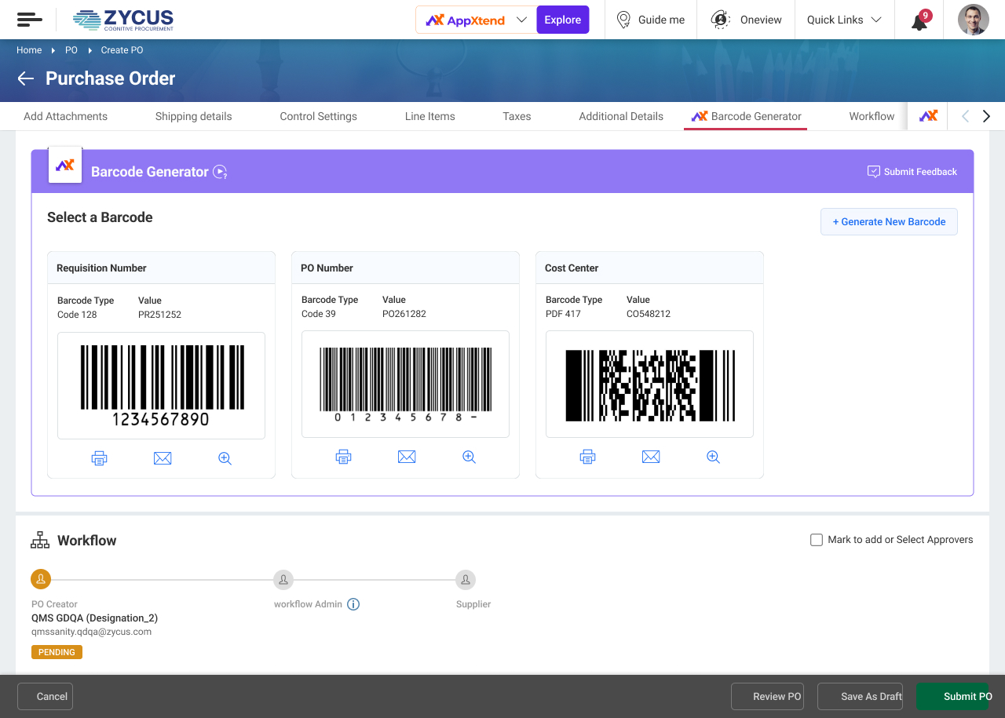
Task: Click the Supplier workflow step icon
Action: (466, 580)
